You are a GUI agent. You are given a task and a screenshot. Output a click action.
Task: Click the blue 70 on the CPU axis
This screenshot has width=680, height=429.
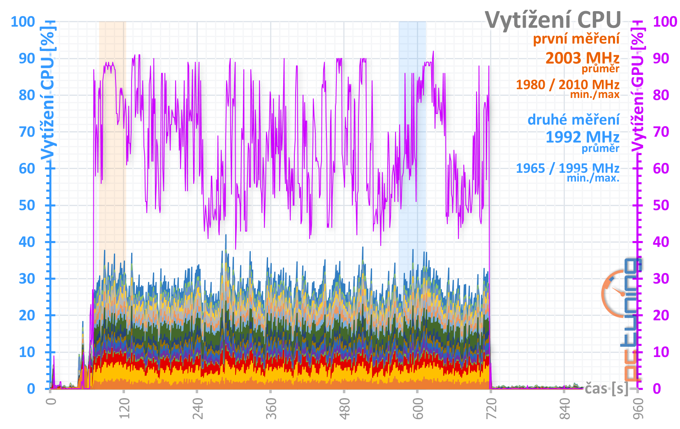click(27, 132)
